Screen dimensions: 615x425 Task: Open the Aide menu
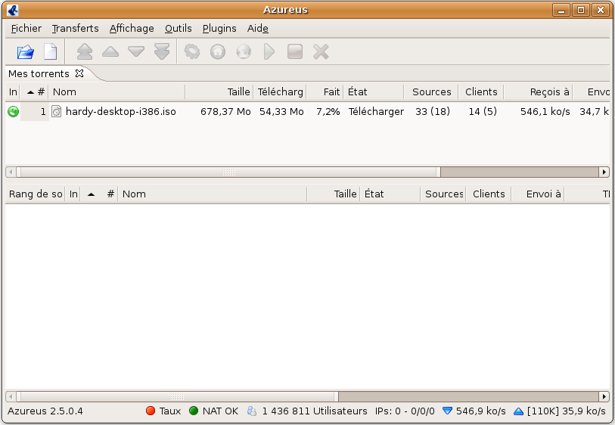pos(258,28)
